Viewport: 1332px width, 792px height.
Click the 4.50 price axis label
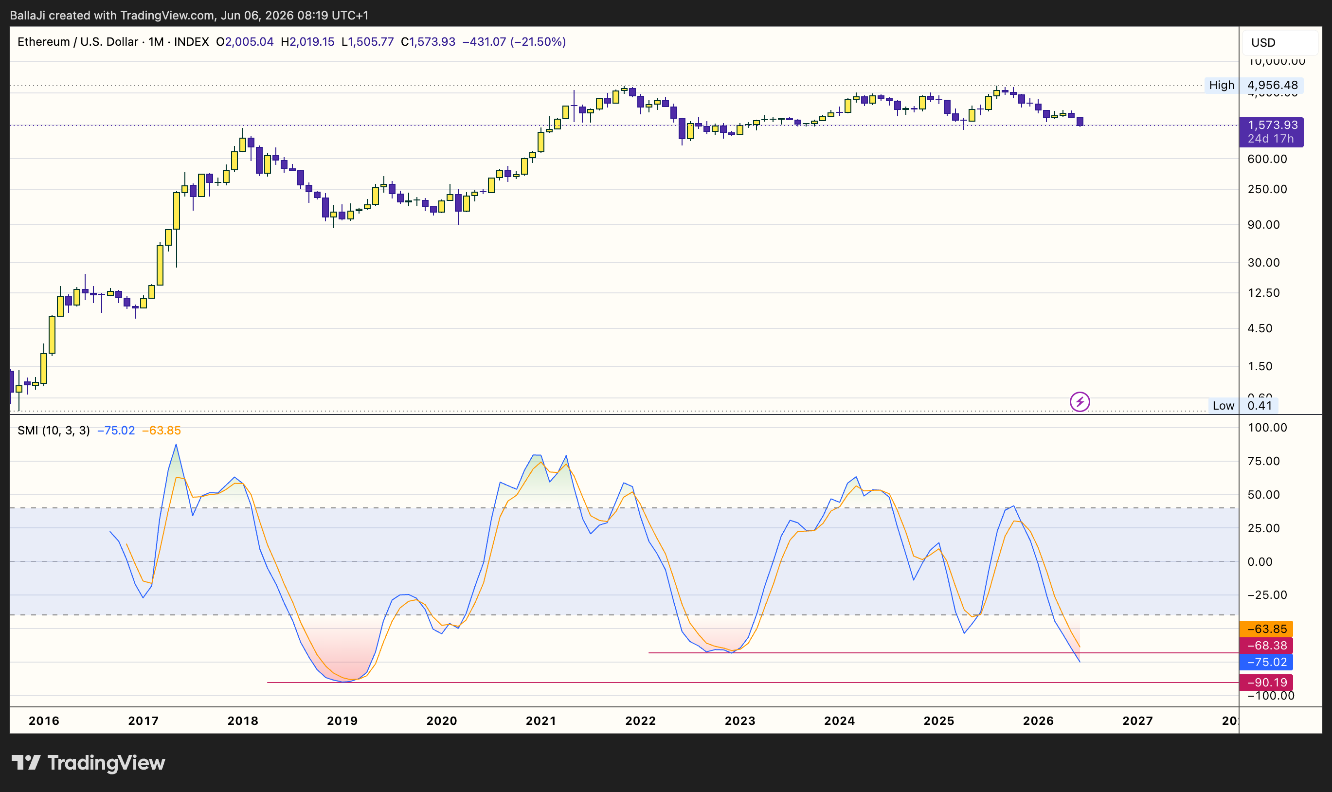point(1260,328)
